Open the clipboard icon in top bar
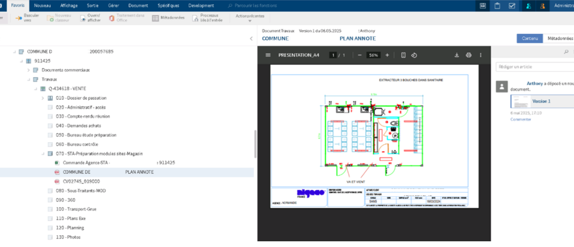The image size is (574, 247). pos(497,6)
